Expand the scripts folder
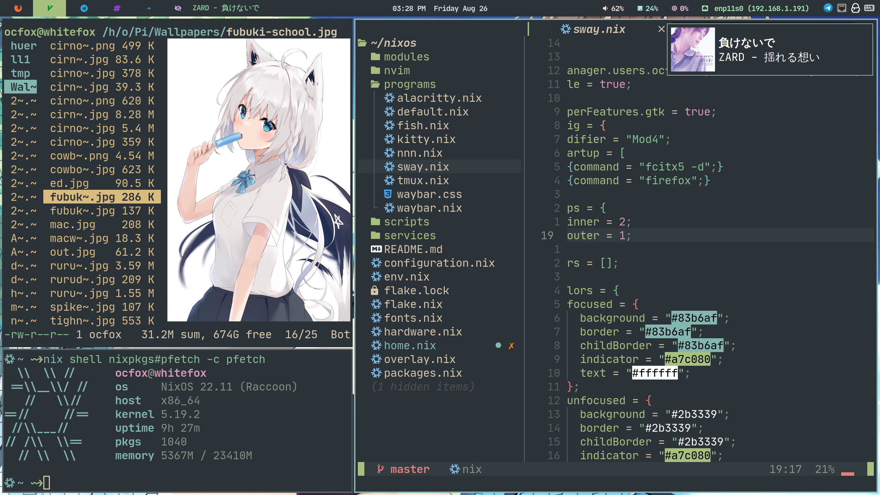Screen dimensions: 880x495 click(x=400, y=222)
